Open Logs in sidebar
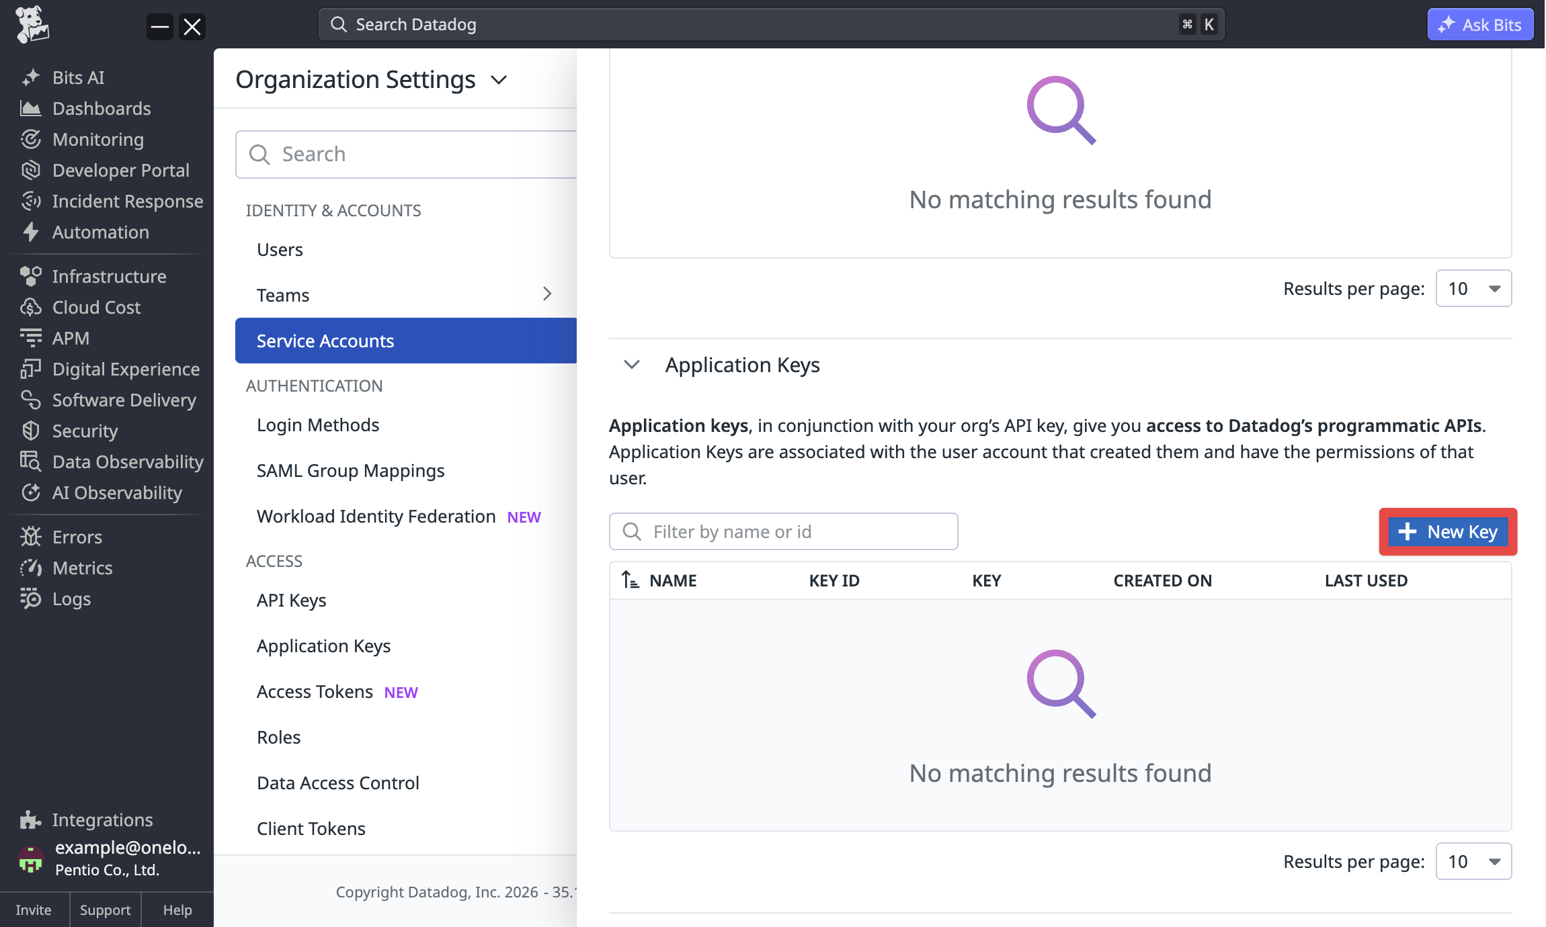 pos(56,599)
